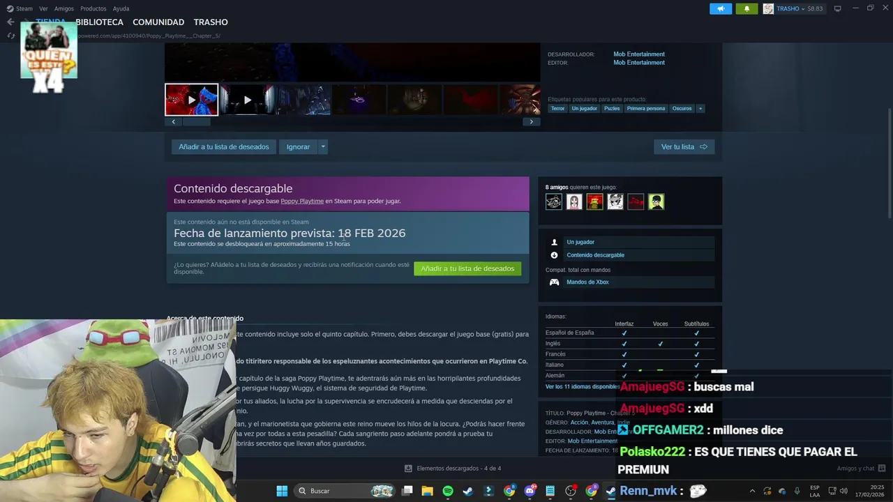Open the Steam announcements megaphone button
Image resolution: width=893 pixels, height=502 pixels.
(x=721, y=8)
